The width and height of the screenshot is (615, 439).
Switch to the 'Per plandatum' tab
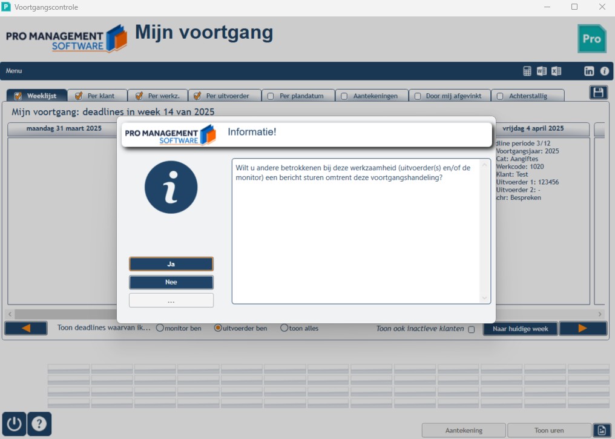pyautogui.click(x=297, y=96)
